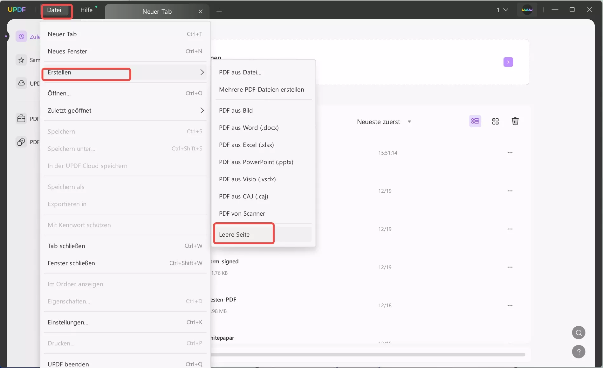Click the purple arrow button in open-file box
This screenshot has height=368, width=603.
[508, 62]
